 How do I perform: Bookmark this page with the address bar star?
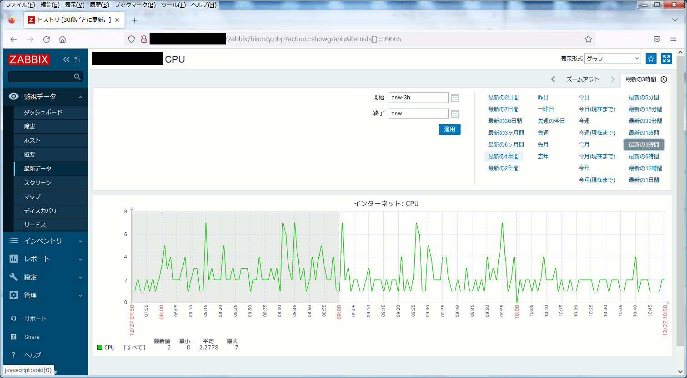point(588,39)
